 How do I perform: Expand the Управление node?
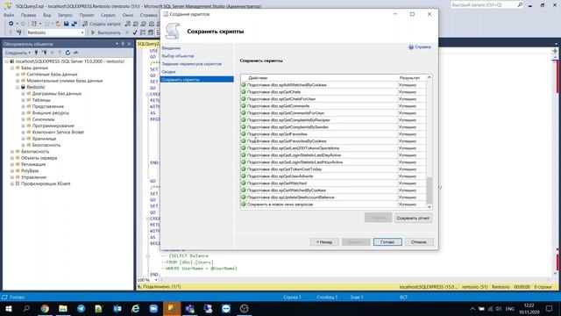(12, 177)
